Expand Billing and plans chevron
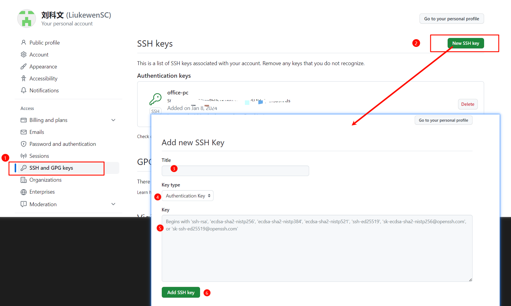The height and width of the screenshot is (306, 511). coord(113,120)
